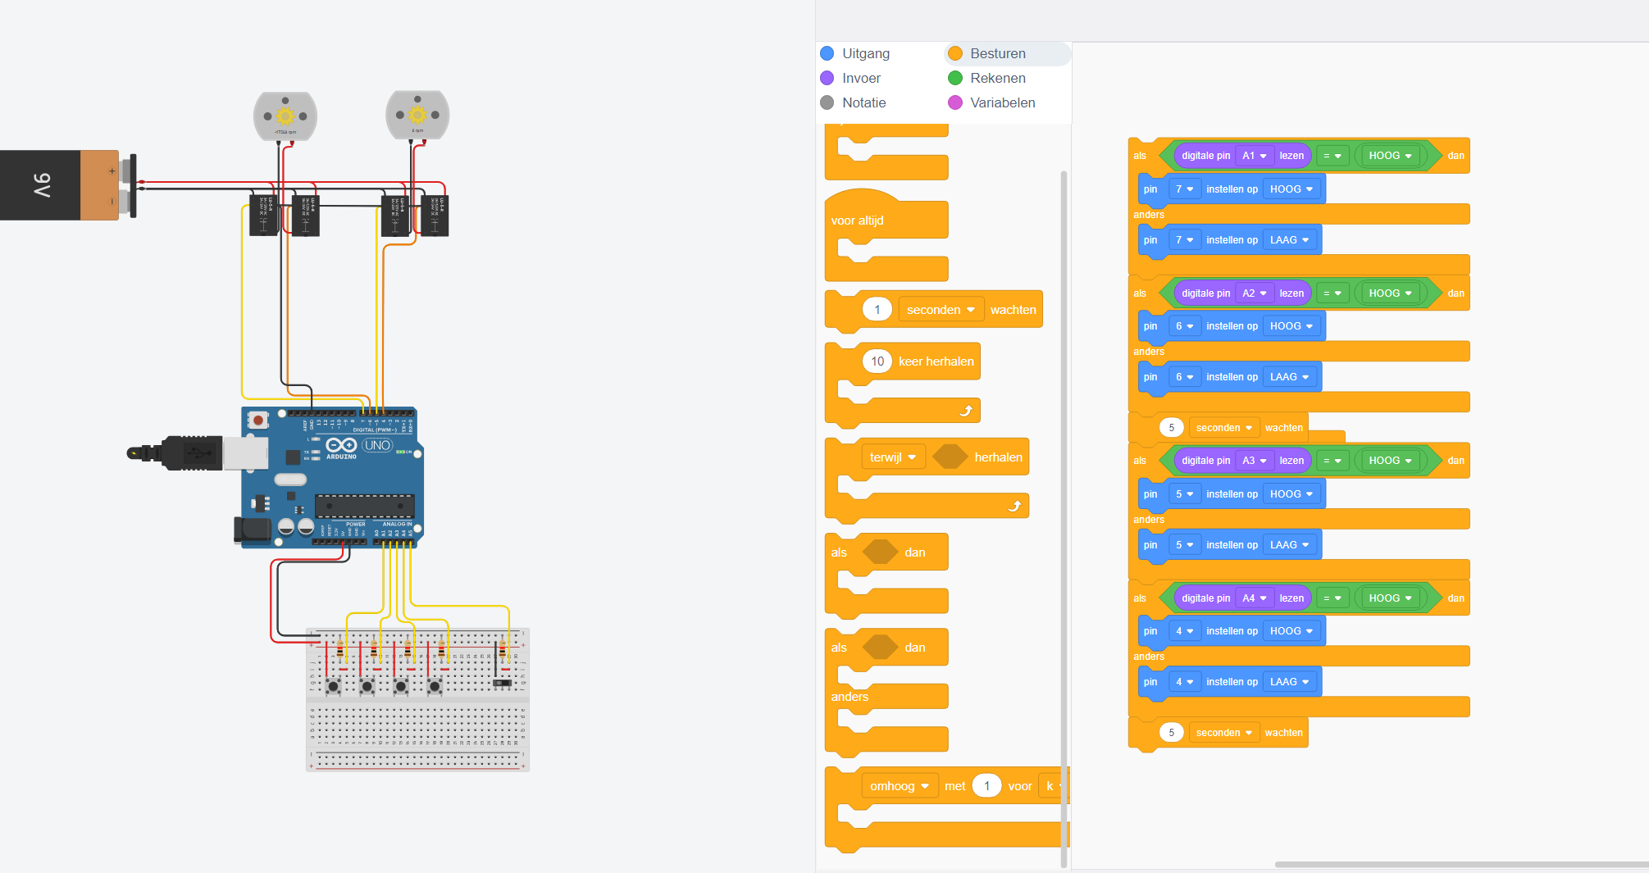Image resolution: width=1649 pixels, height=873 pixels.
Task: Open the Variabelen blocks category
Action: point(1002,102)
